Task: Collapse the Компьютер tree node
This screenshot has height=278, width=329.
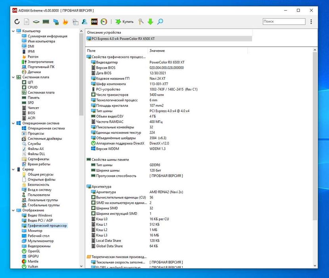Action: [x=13, y=31]
